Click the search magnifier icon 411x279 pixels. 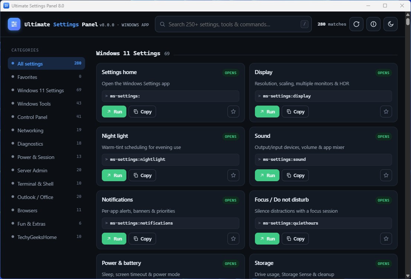162,24
